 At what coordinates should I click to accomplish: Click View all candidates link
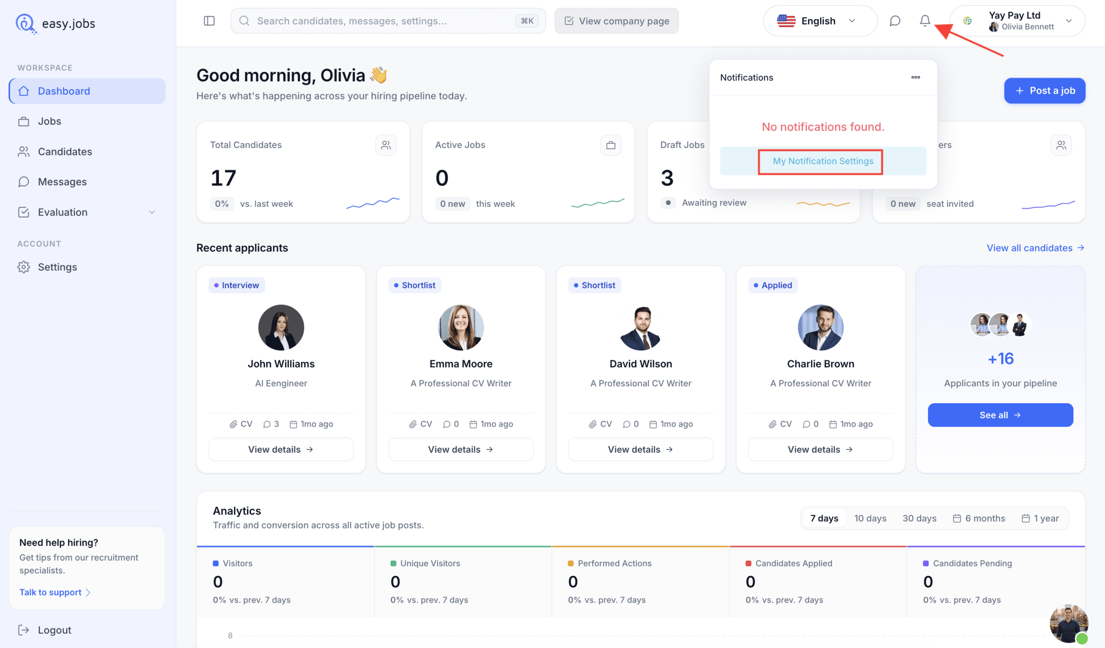1035,248
